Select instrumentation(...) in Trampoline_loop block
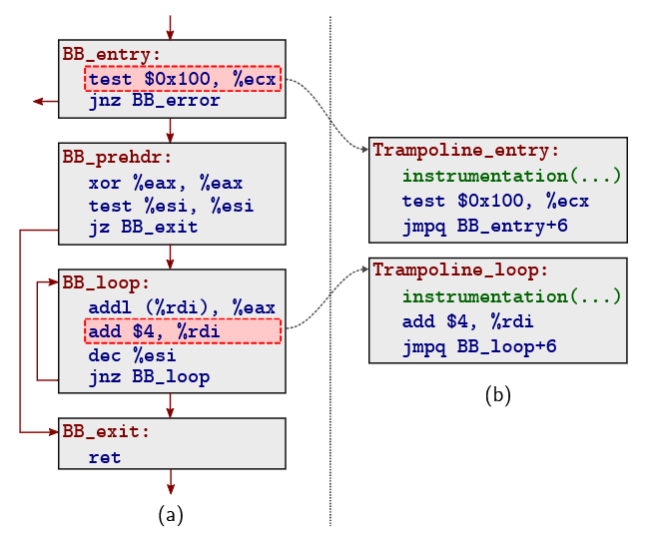This screenshot has width=649, height=539. (x=512, y=296)
